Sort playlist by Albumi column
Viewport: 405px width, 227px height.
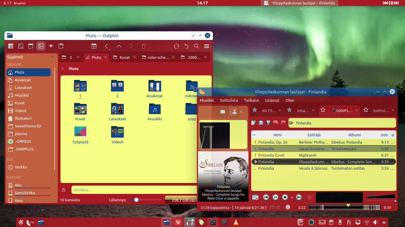[x=355, y=135]
